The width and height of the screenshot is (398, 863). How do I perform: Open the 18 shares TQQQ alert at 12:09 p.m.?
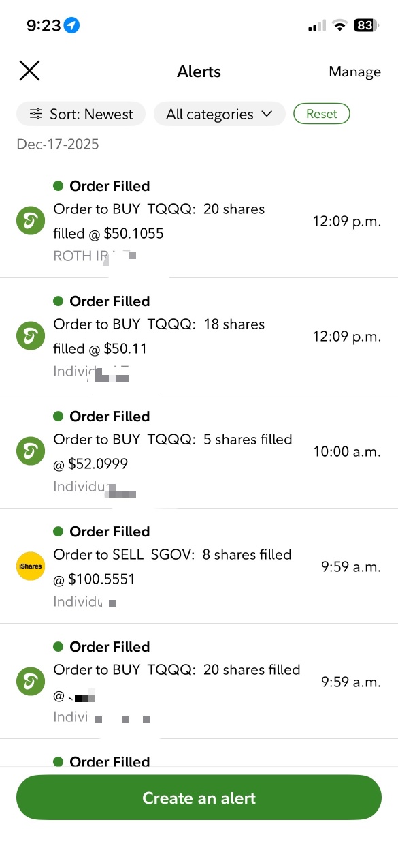[199, 335]
